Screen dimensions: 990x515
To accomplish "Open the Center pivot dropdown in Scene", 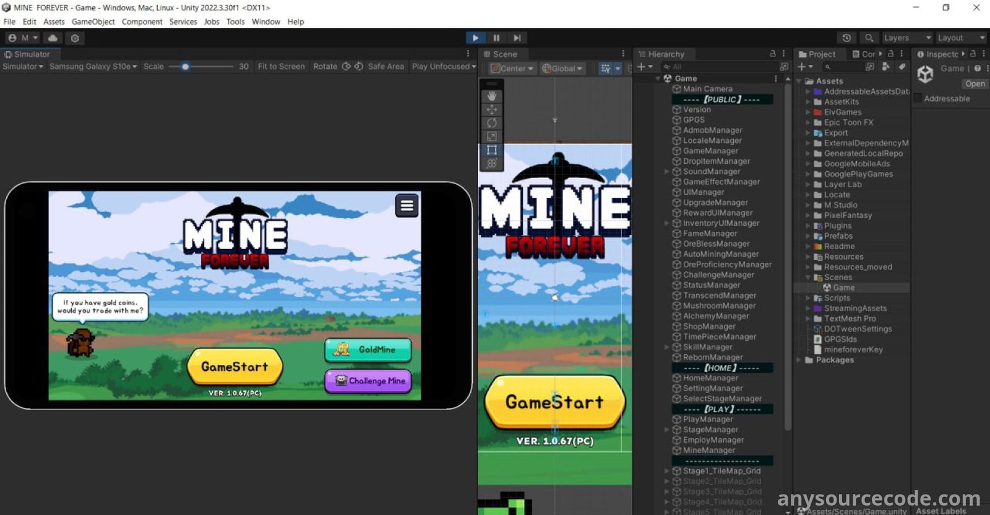I will [512, 68].
